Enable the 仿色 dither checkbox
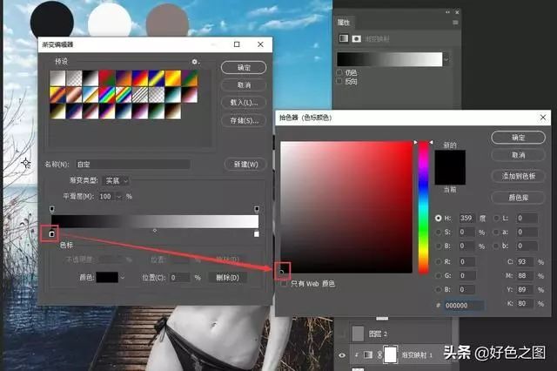The width and height of the screenshot is (557, 371). click(339, 72)
